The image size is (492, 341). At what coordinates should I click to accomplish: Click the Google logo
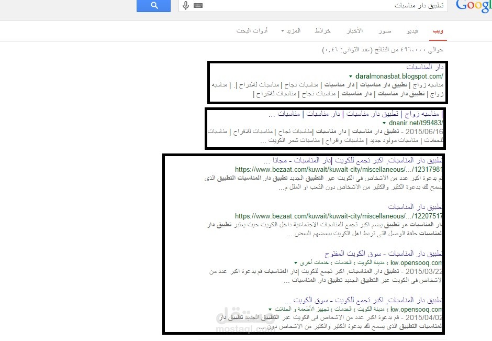coord(474,6)
